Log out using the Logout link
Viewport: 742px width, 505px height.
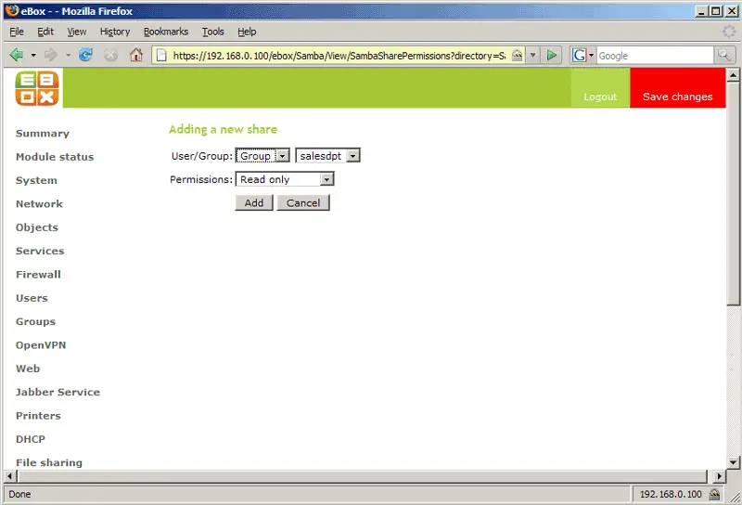pos(600,97)
